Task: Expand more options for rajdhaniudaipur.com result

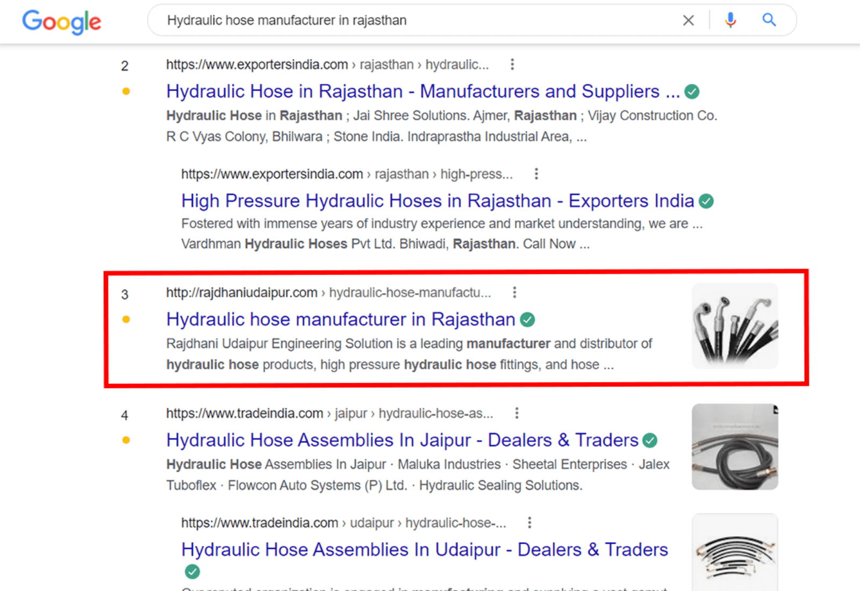Action: point(514,292)
